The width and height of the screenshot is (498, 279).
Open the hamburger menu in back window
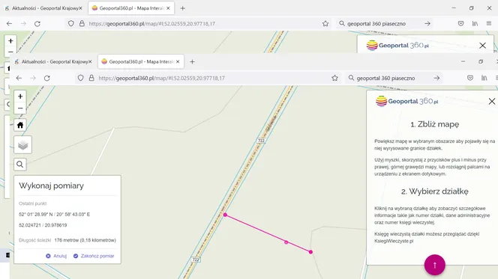pos(489,23)
